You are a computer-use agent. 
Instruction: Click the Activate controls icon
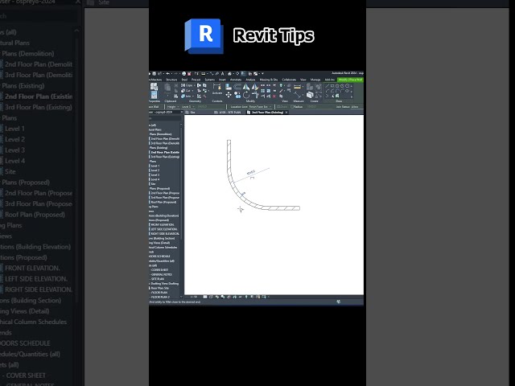pos(216,87)
